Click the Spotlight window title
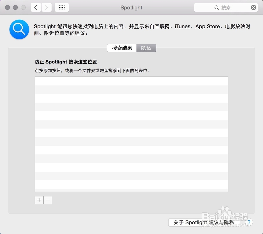The width and height of the screenshot is (263, 234). (131, 8)
